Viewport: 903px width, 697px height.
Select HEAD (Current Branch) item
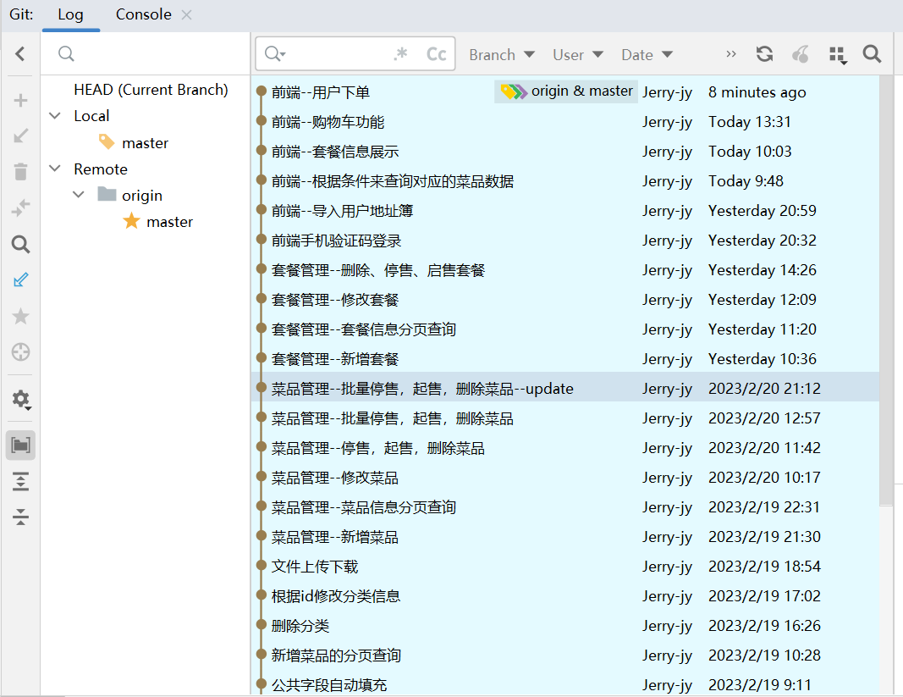click(151, 90)
